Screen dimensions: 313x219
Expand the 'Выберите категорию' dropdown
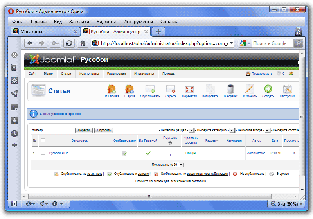(214, 130)
